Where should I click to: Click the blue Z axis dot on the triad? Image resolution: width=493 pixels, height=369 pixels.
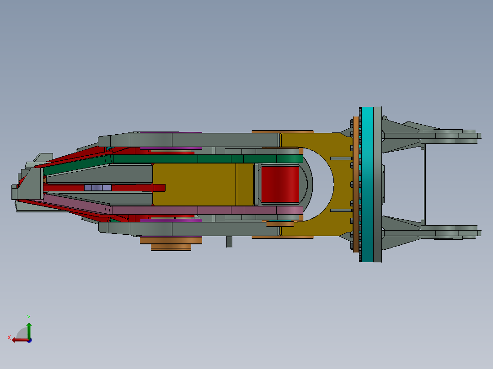click(x=29, y=340)
